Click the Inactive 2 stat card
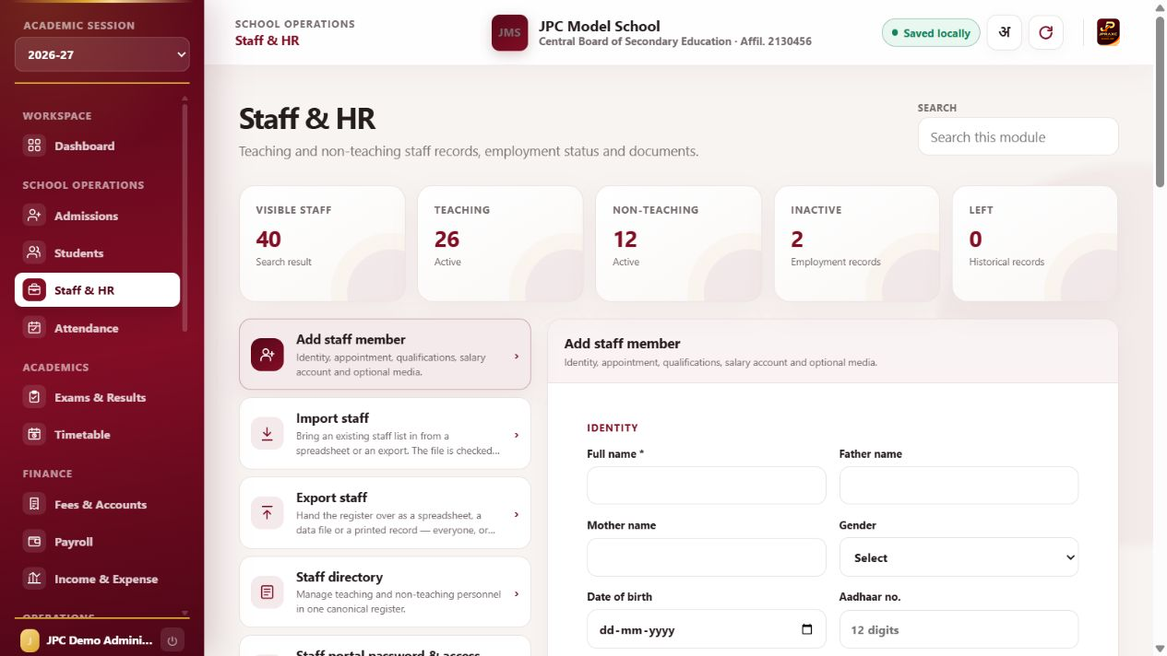The height and width of the screenshot is (656, 1167). click(x=856, y=243)
